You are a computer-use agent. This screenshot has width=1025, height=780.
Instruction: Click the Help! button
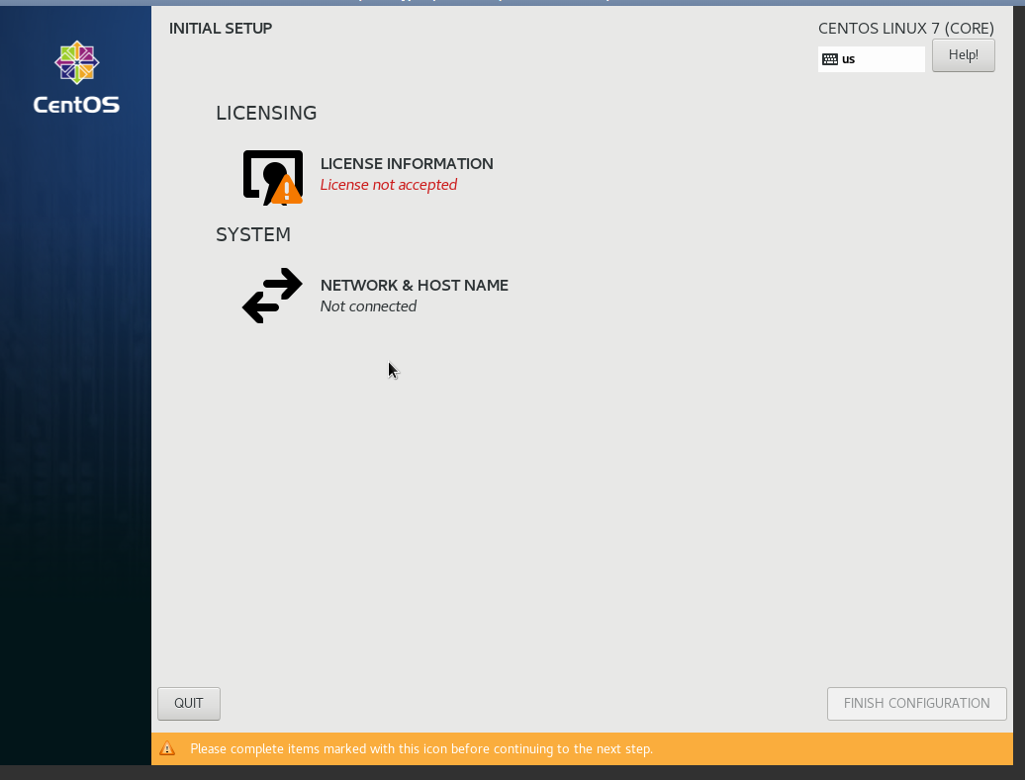coord(963,55)
